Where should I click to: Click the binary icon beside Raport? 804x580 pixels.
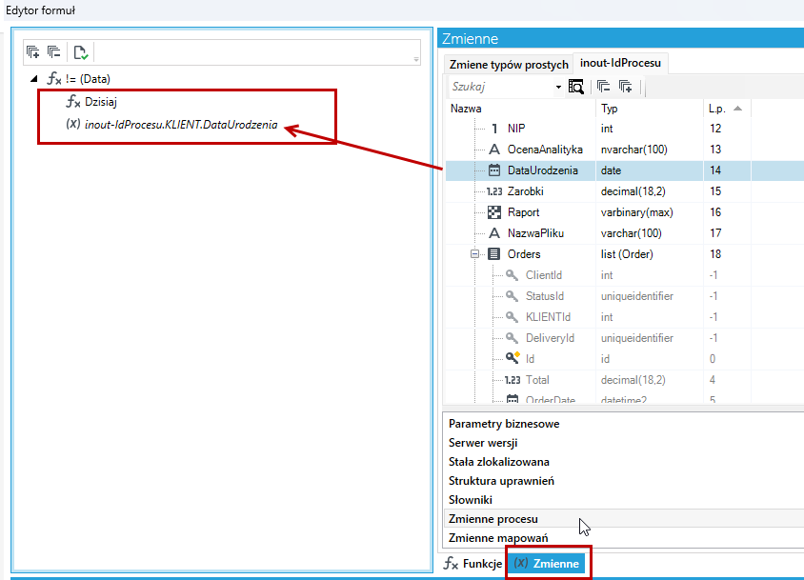click(494, 212)
